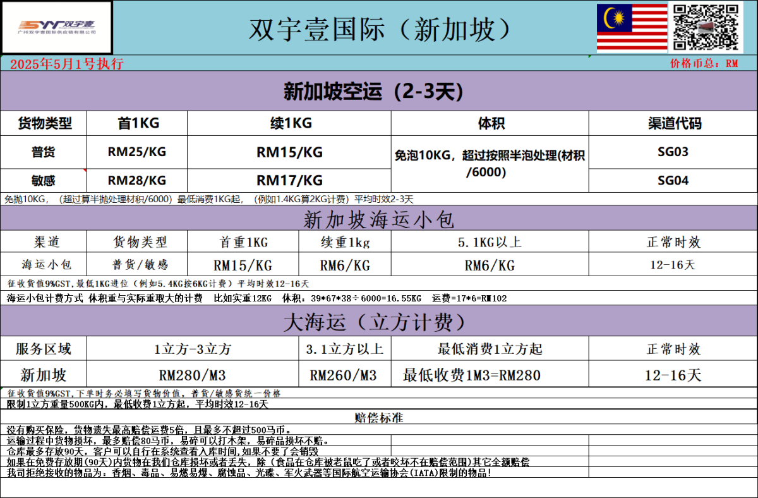Click the line 我司拒绝接收的物品为
Screen dimensions: 758x498
pyautogui.click(x=249, y=473)
